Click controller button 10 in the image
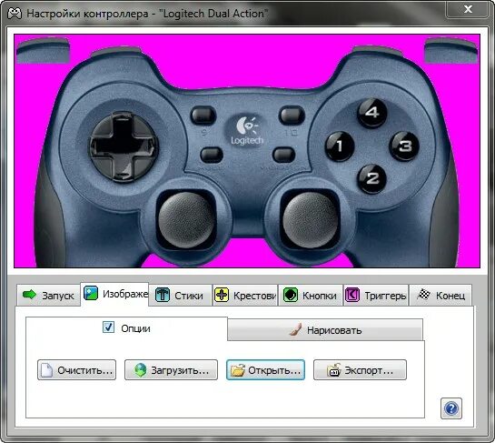 click(292, 115)
